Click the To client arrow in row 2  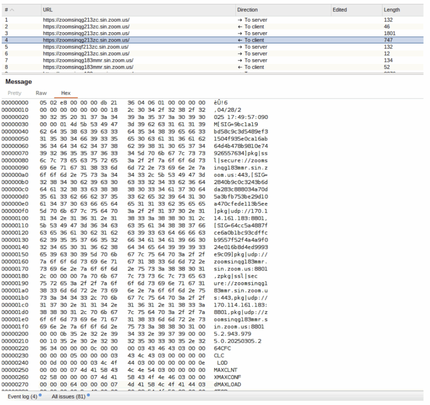pyautogui.click(x=240, y=26)
